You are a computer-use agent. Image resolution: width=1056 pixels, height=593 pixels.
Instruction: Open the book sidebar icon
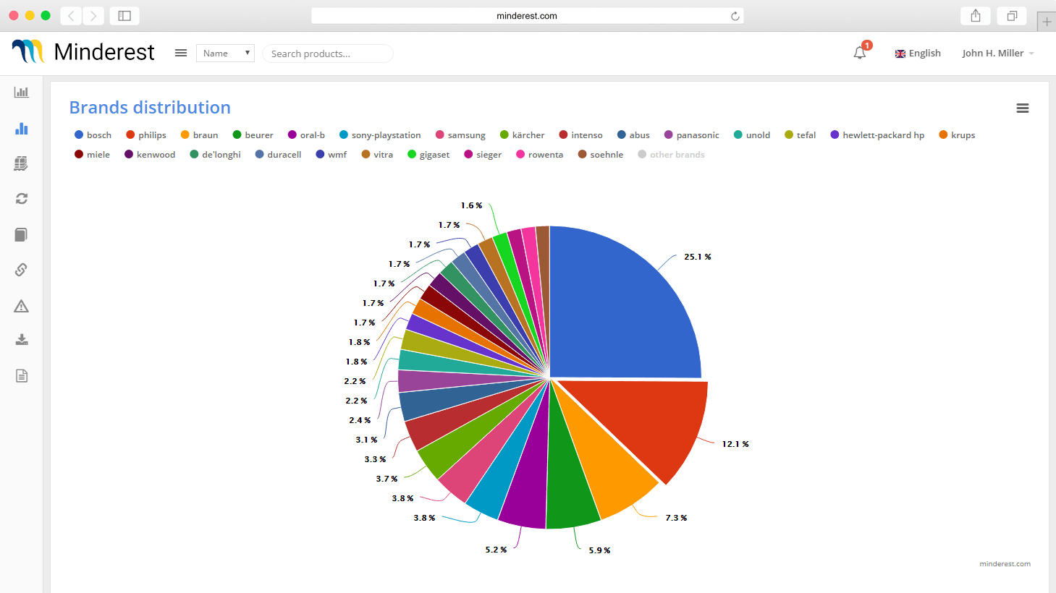pyautogui.click(x=22, y=234)
